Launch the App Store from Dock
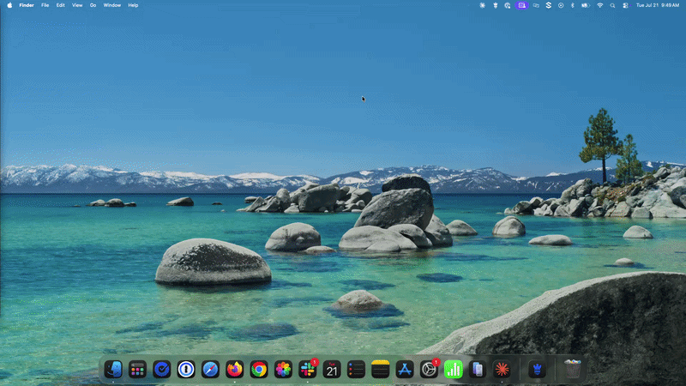 tap(405, 370)
